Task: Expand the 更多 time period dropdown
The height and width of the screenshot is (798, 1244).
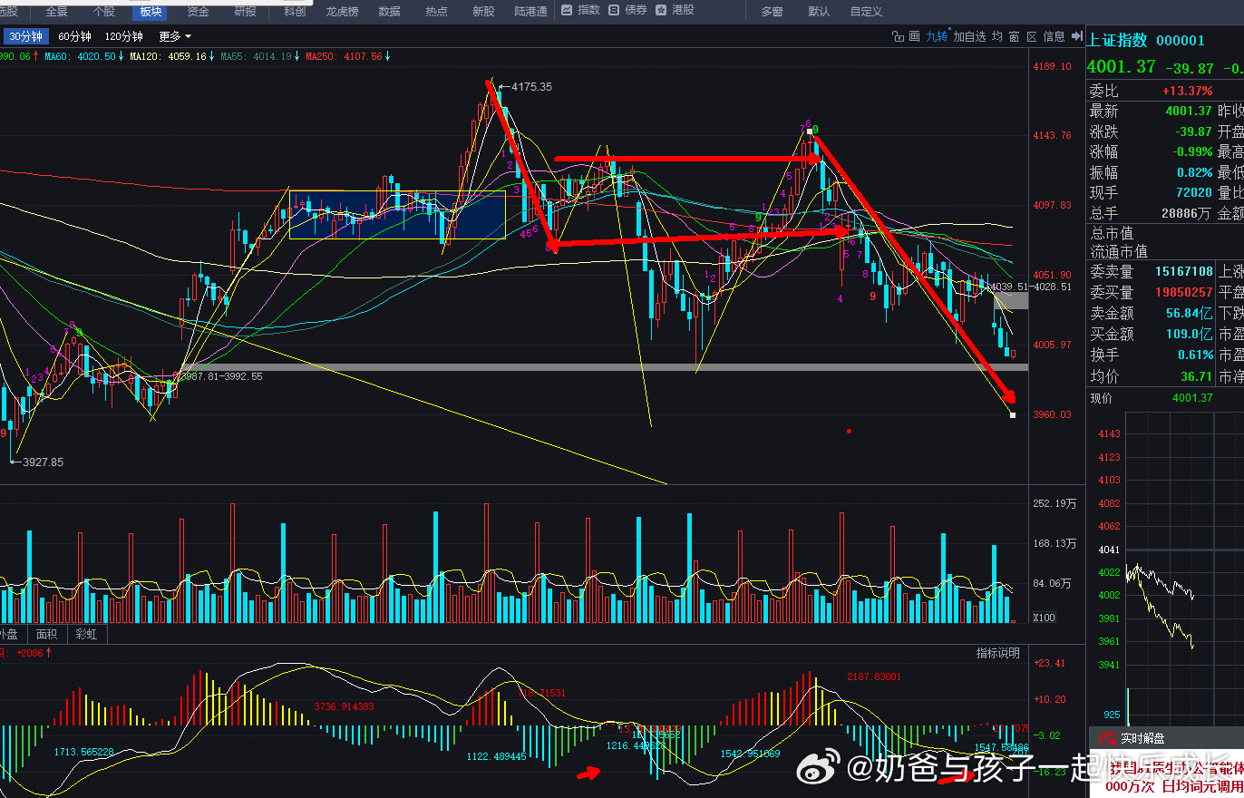Action: pos(175,36)
